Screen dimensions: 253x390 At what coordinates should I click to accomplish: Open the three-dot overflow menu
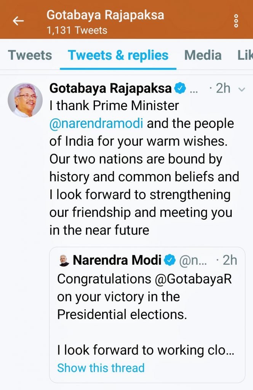(x=236, y=21)
